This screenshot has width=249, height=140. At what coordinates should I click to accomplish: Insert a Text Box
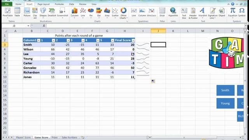(184, 13)
